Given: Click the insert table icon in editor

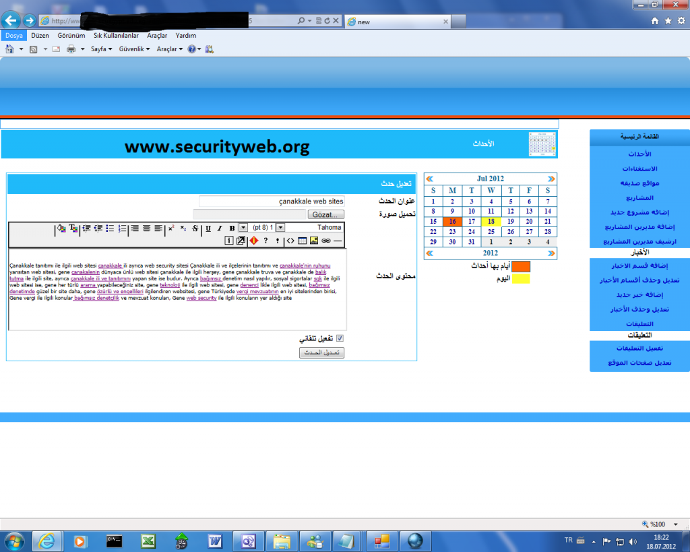Looking at the screenshot, I should [302, 241].
